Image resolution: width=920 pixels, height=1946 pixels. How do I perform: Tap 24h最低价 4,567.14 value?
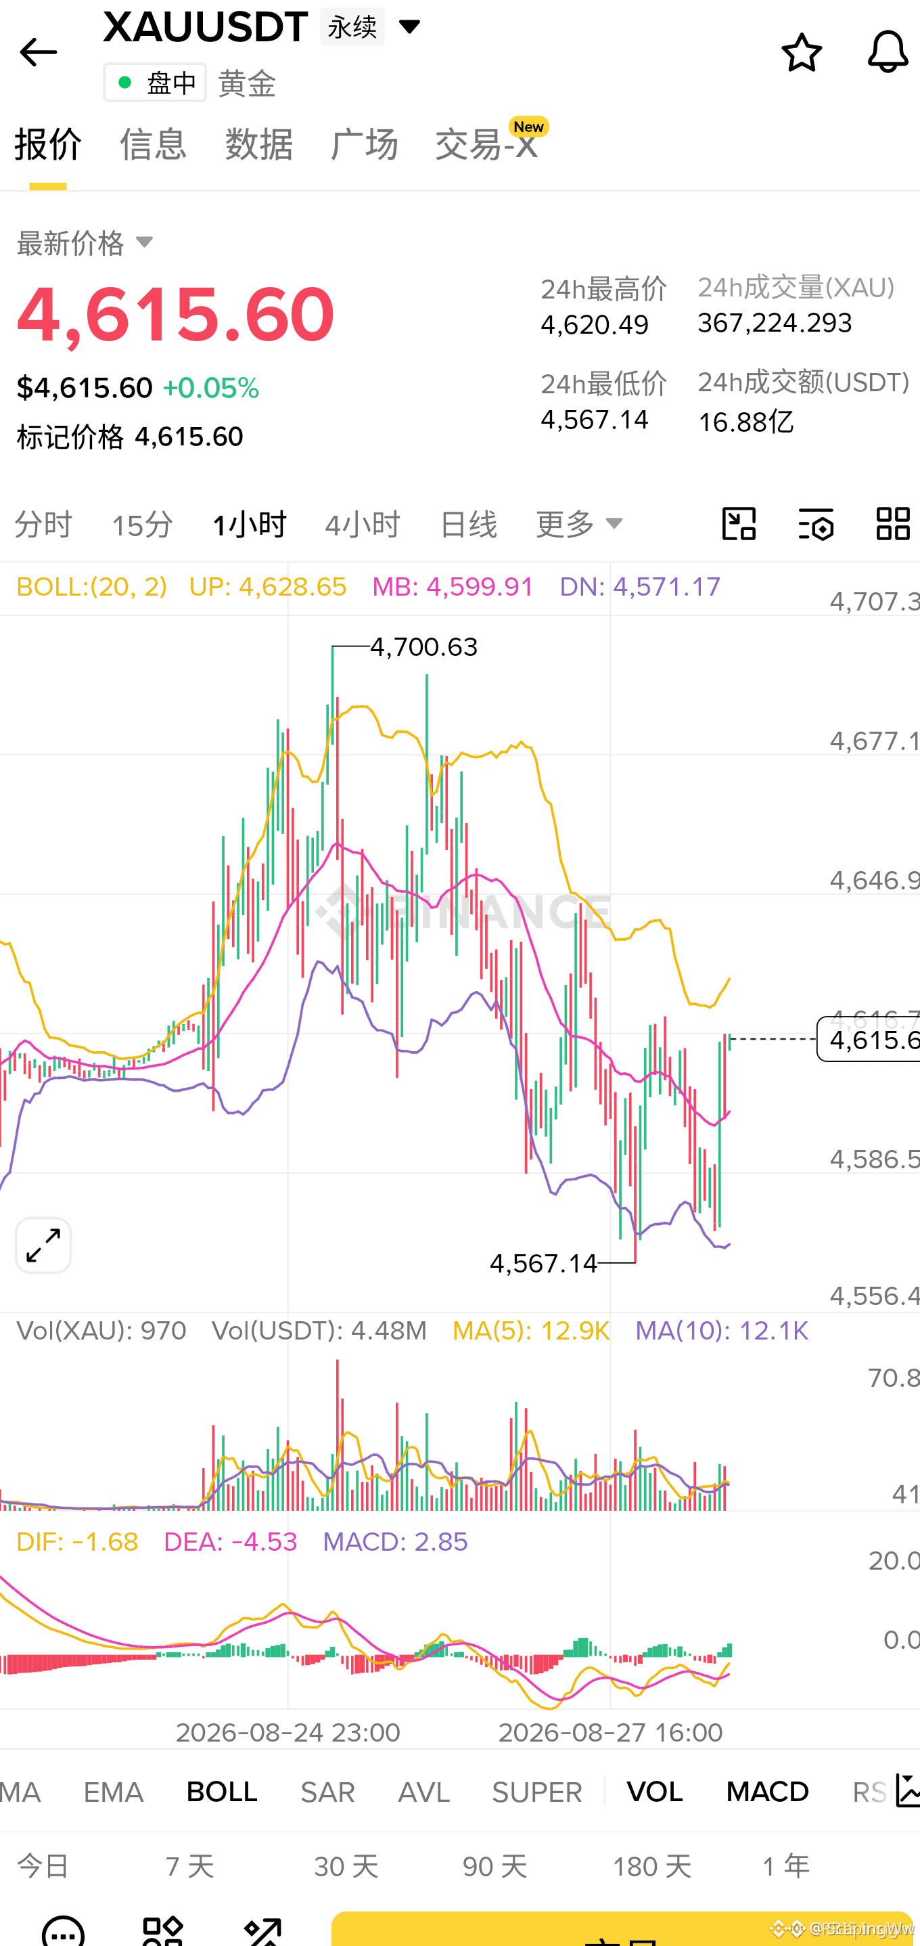(595, 420)
